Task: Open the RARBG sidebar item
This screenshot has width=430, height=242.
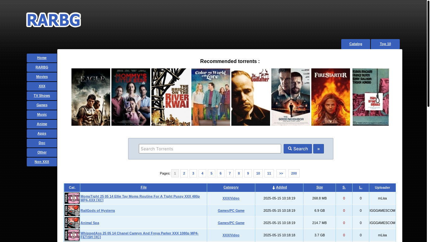Action: 42,67
